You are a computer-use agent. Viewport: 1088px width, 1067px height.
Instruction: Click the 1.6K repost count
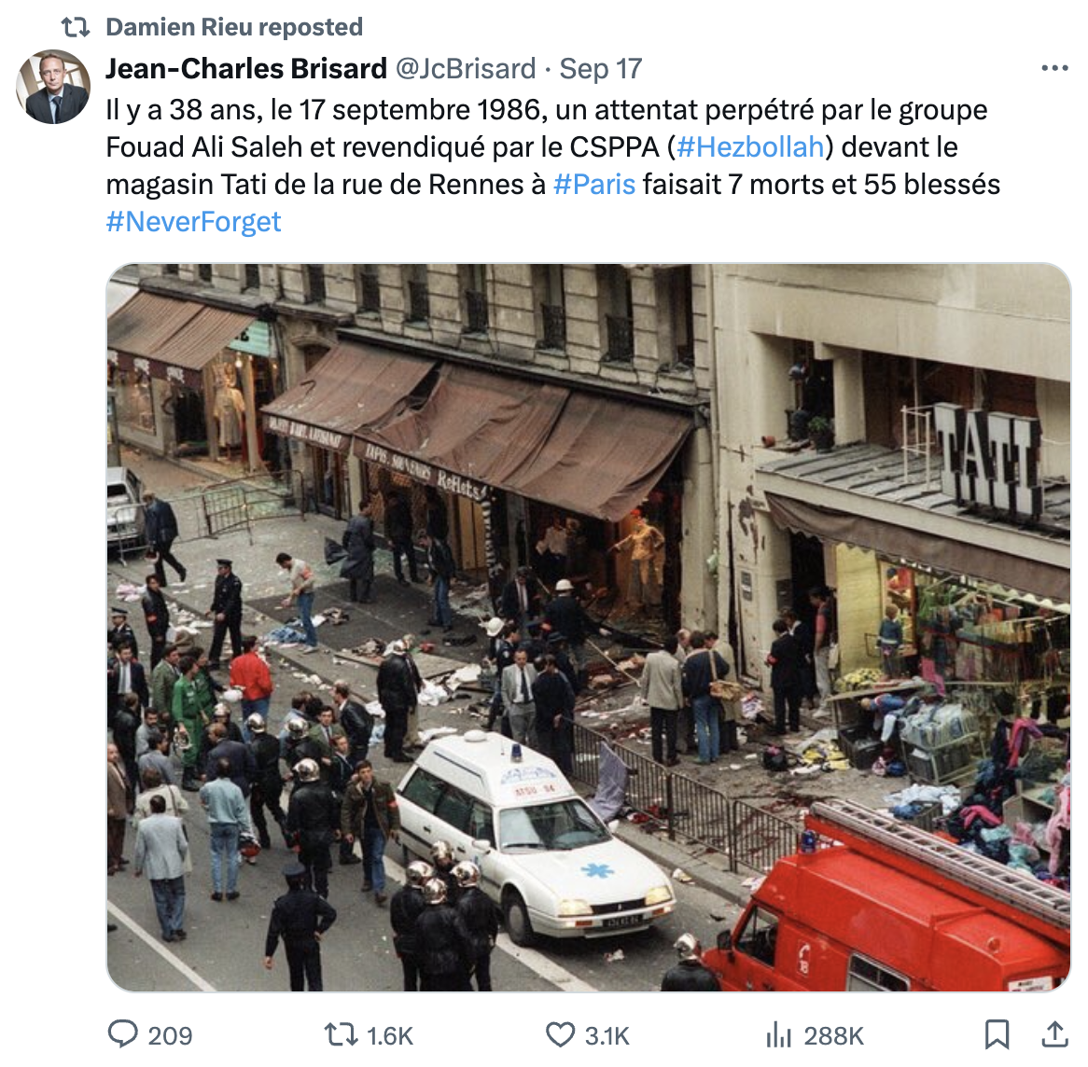coord(389,1036)
